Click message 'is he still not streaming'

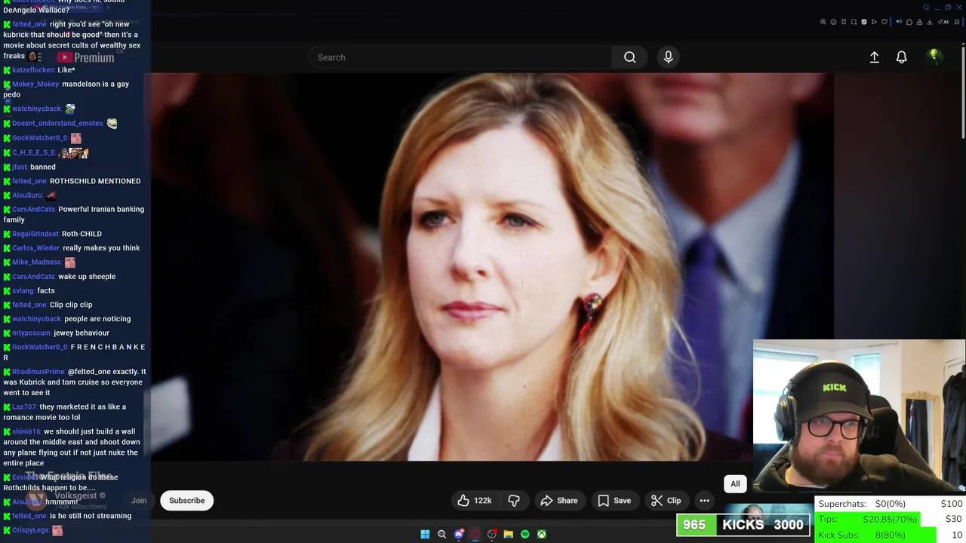[91, 516]
